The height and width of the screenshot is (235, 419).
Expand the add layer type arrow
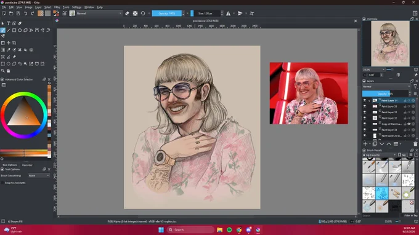(370, 144)
